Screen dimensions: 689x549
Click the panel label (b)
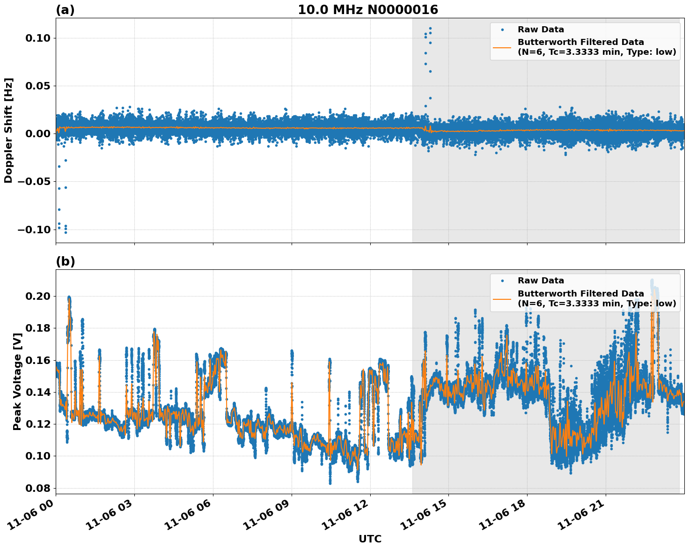(x=65, y=261)
